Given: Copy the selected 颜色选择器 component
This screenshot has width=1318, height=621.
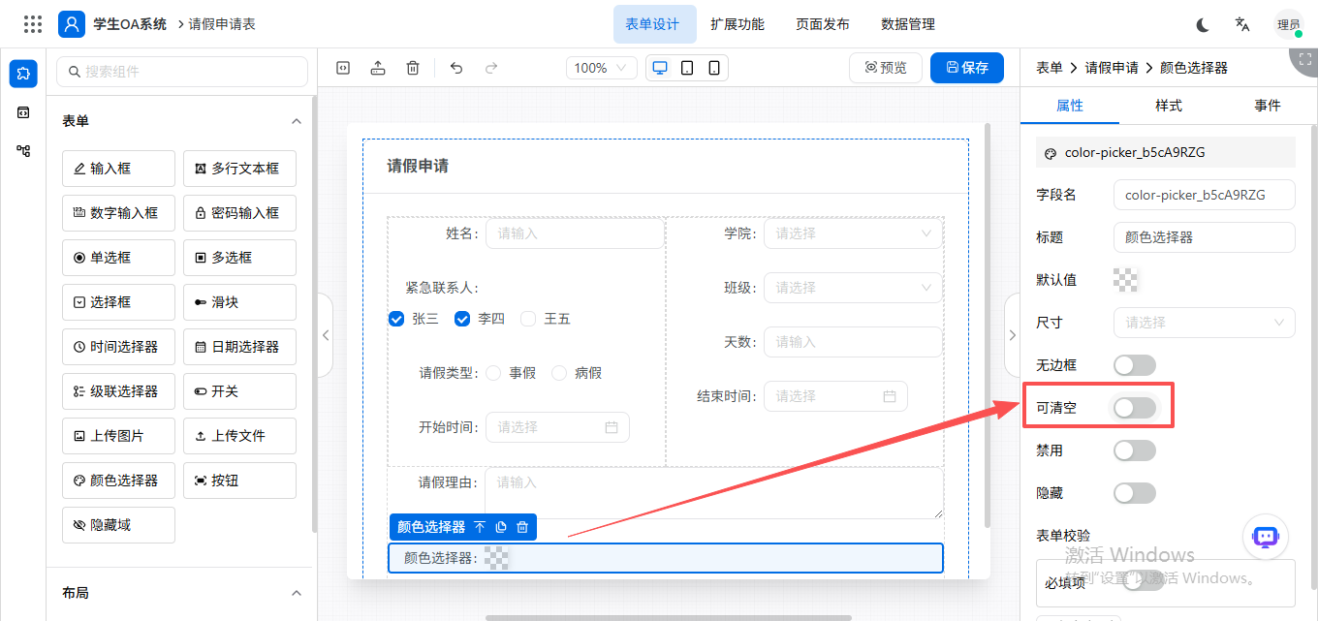Looking at the screenshot, I should point(501,527).
